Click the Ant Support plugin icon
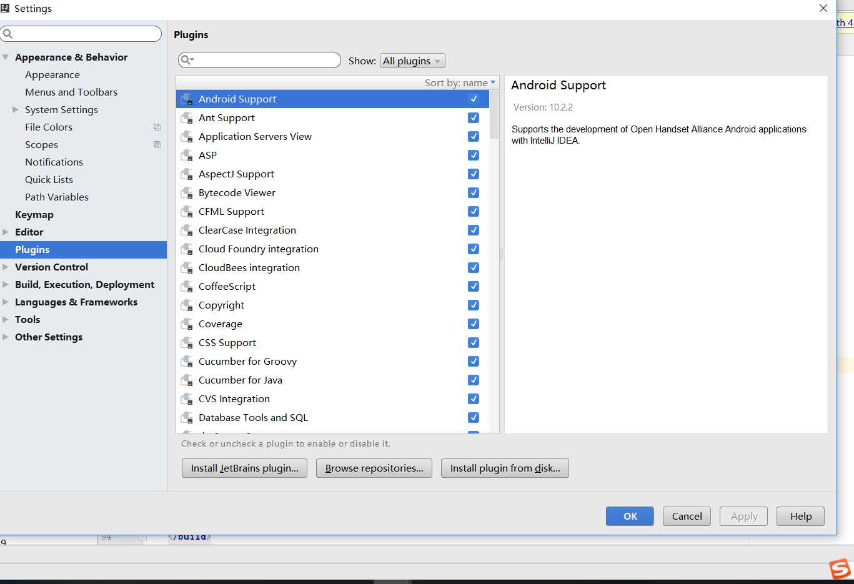 coord(187,117)
